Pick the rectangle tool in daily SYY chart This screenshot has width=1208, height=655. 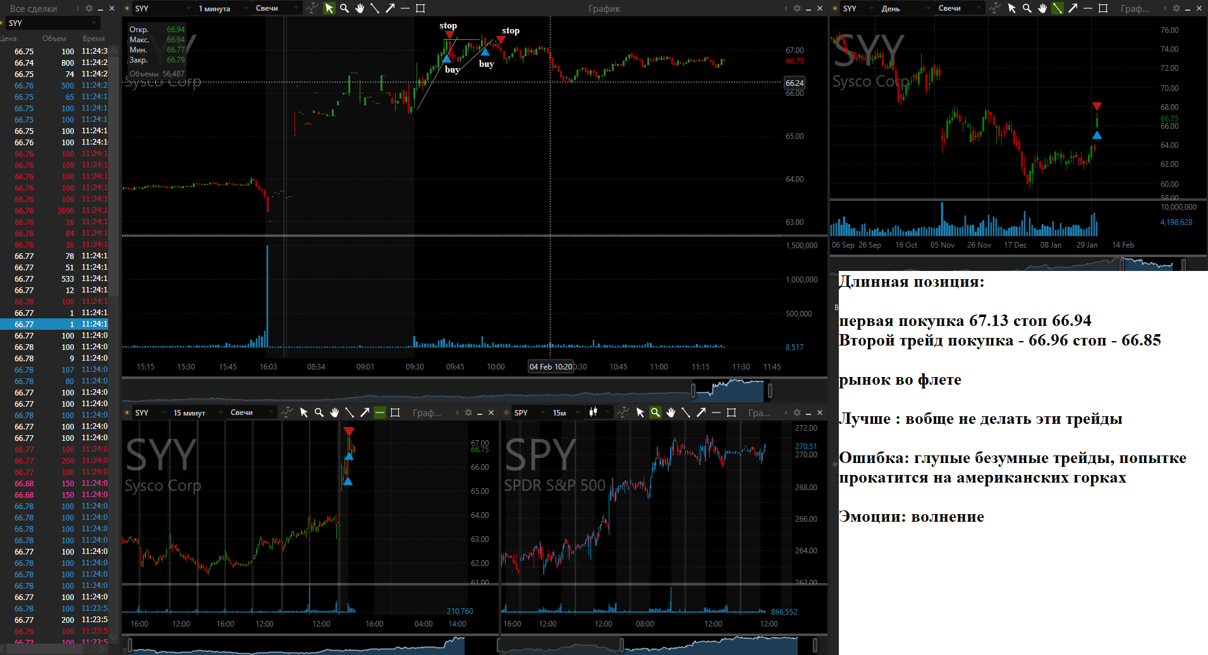click(1103, 8)
